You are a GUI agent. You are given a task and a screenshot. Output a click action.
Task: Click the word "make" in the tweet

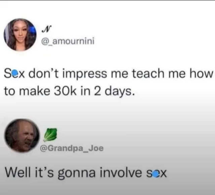35,91
